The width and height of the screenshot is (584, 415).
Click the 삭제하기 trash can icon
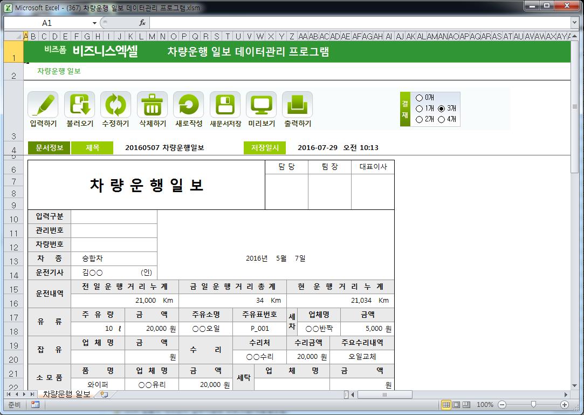pos(152,105)
